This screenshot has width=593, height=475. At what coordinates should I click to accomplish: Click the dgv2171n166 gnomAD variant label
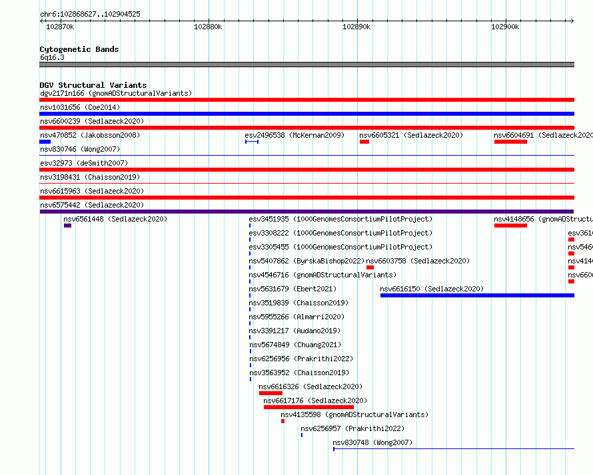116,93
